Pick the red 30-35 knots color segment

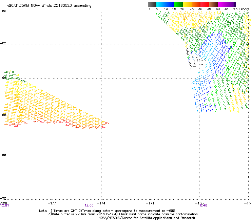click(x=205, y=4)
